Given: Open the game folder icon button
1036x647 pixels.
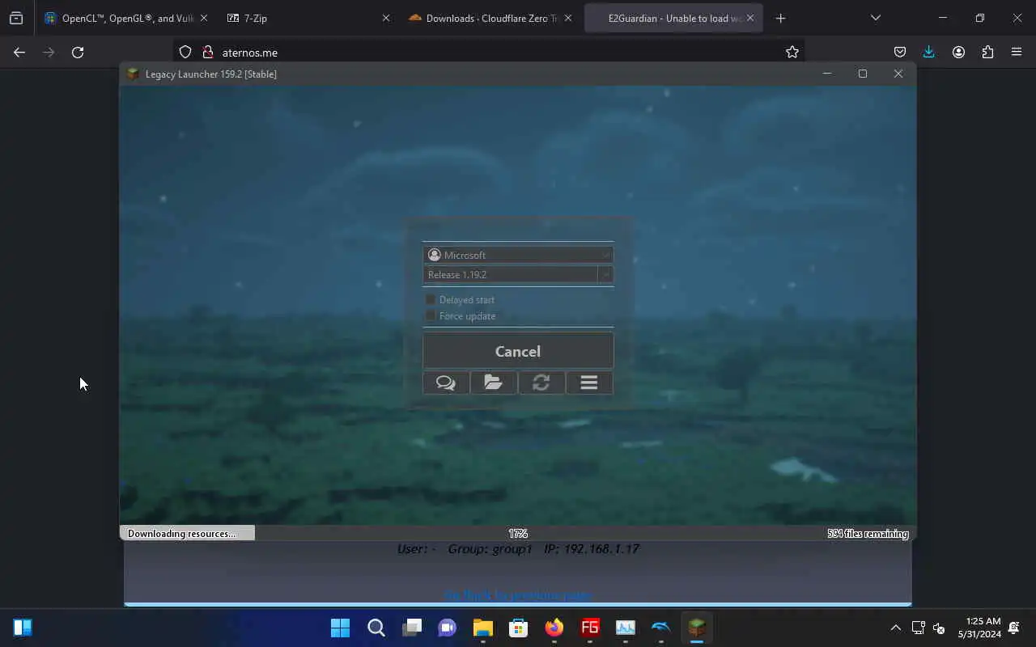Looking at the screenshot, I should tap(494, 383).
